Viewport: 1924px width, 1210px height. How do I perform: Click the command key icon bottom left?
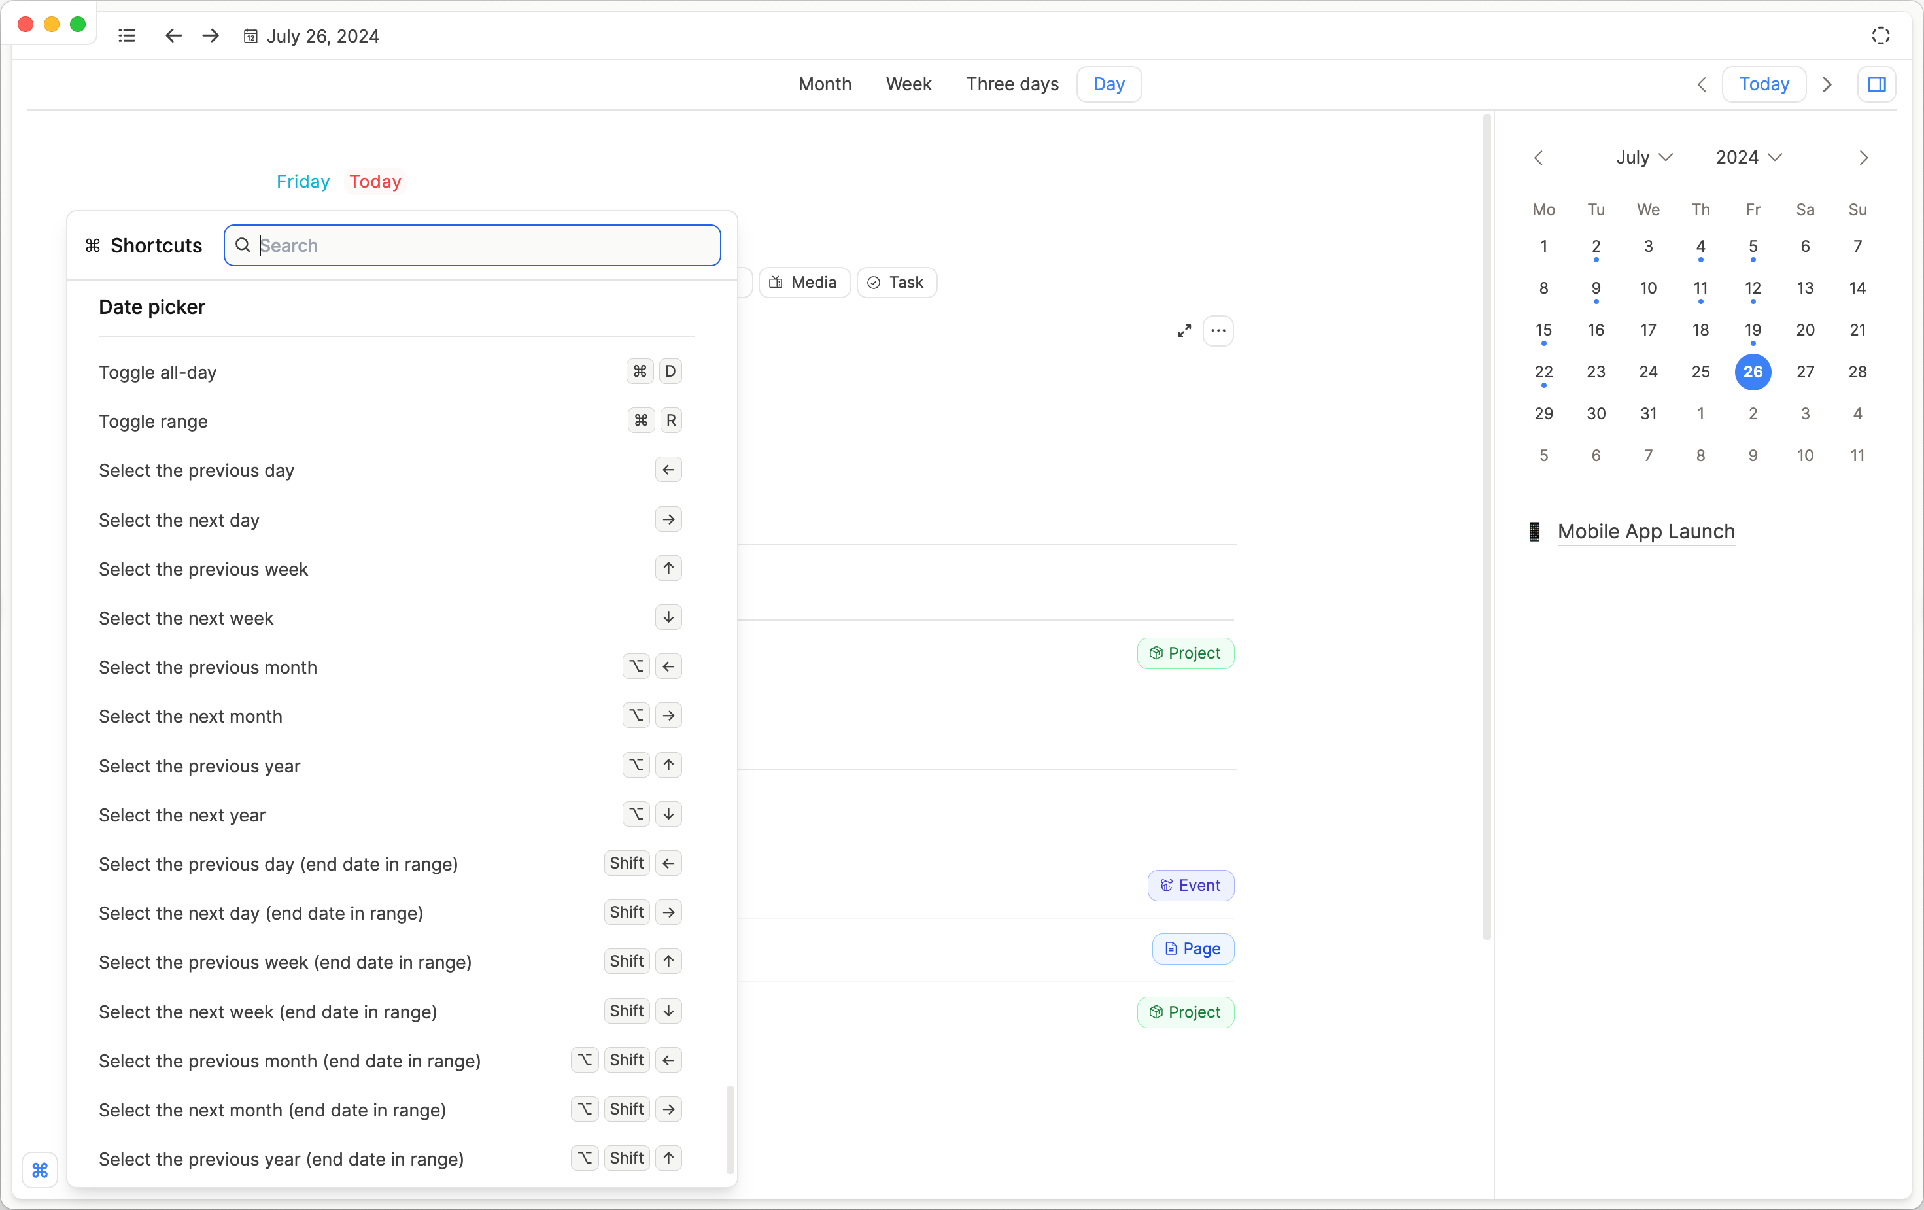click(x=40, y=1170)
